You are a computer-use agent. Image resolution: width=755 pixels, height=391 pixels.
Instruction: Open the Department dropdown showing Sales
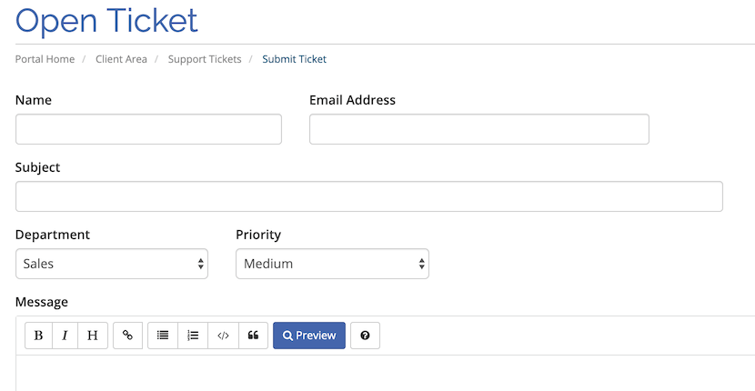[x=112, y=264]
